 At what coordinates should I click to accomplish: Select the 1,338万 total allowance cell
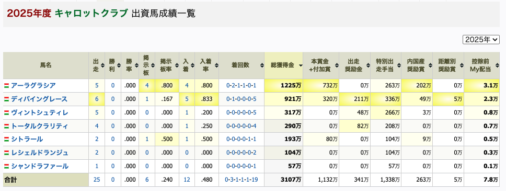coord(386,180)
